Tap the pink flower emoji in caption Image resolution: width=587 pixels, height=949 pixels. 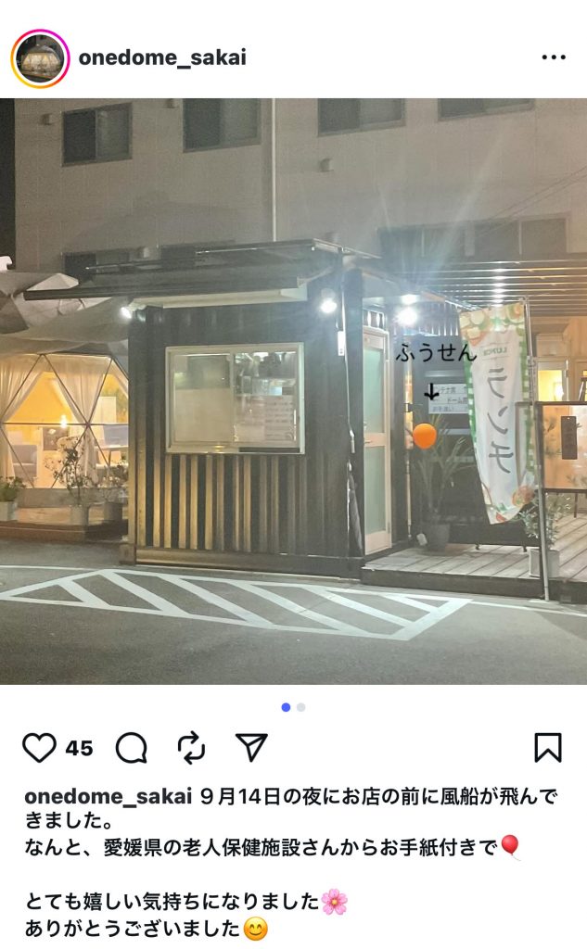[335, 902]
